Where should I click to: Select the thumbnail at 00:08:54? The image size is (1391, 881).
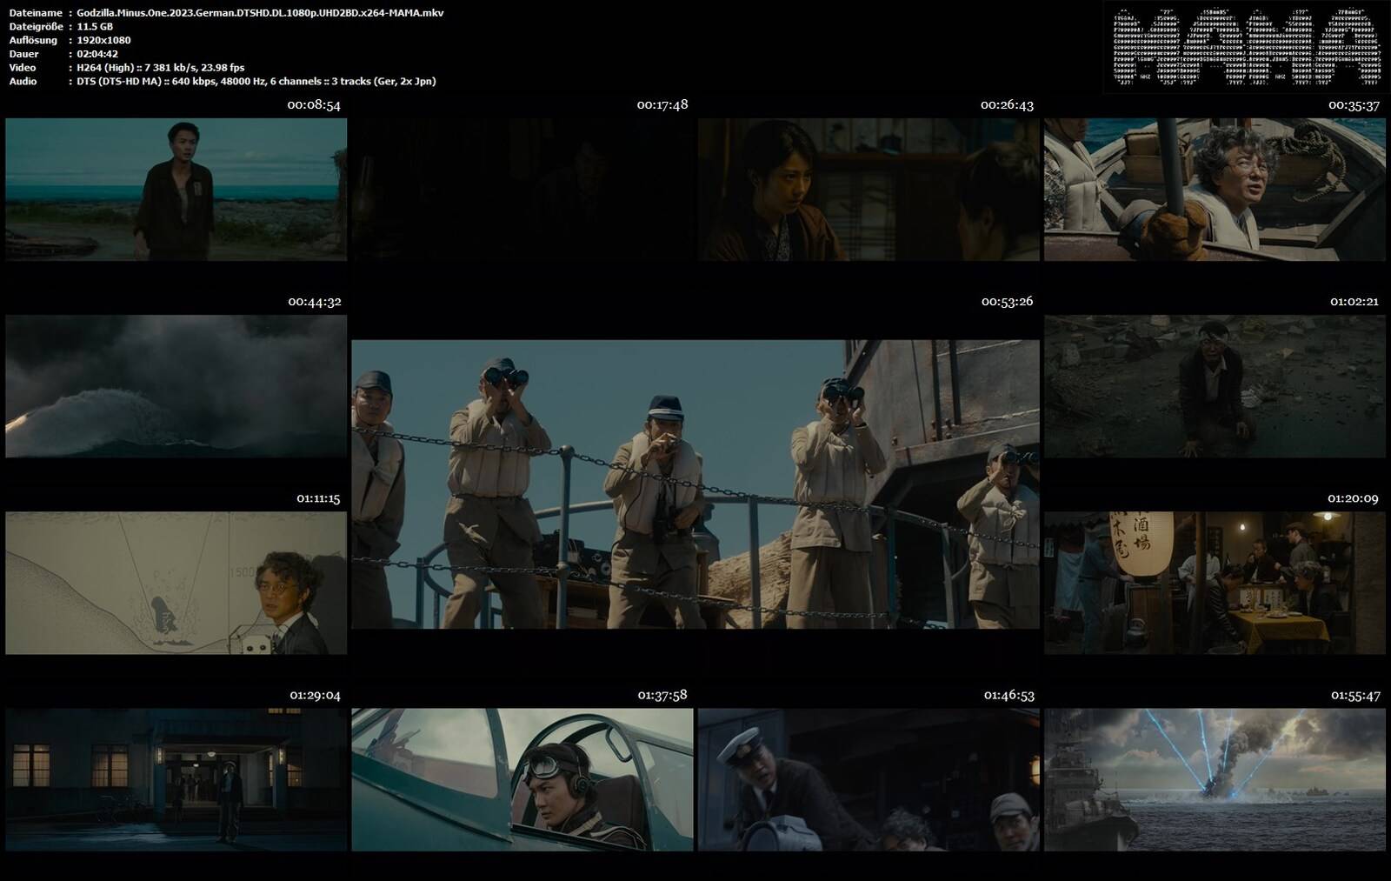(176, 190)
